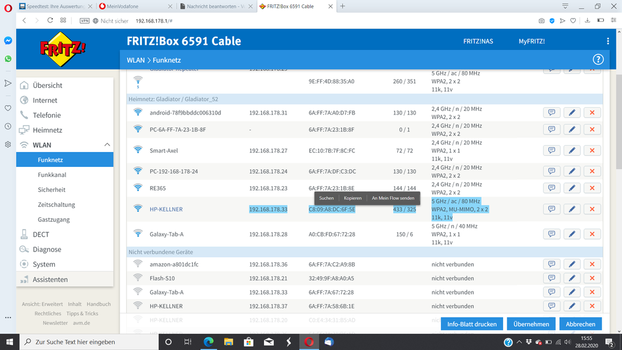Edit the connected Galaxy-Tab-A 192.168.178.28
622x350 pixels.
click(572, 234)
